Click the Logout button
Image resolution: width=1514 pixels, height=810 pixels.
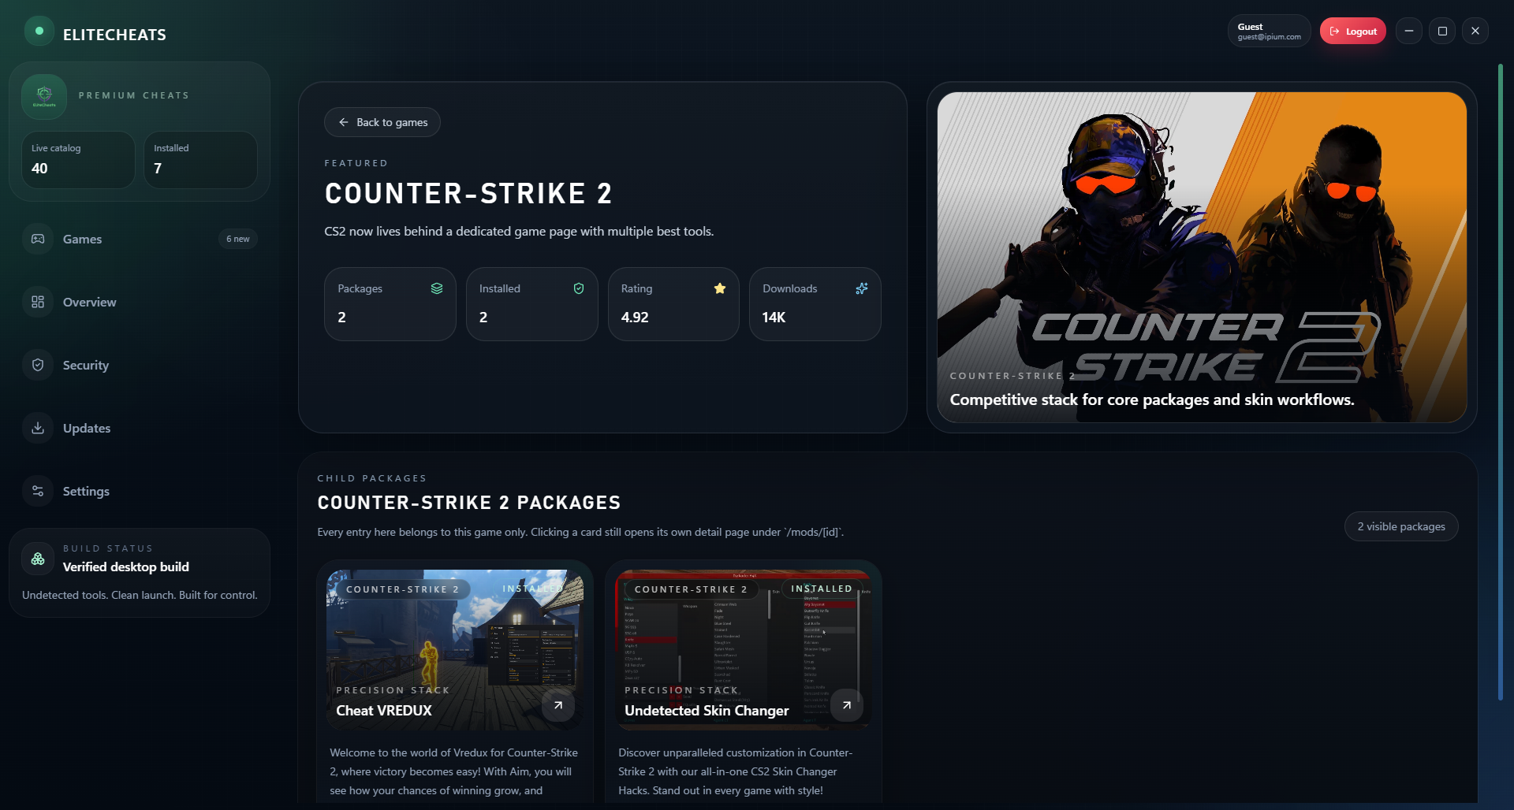(1353, 32)
